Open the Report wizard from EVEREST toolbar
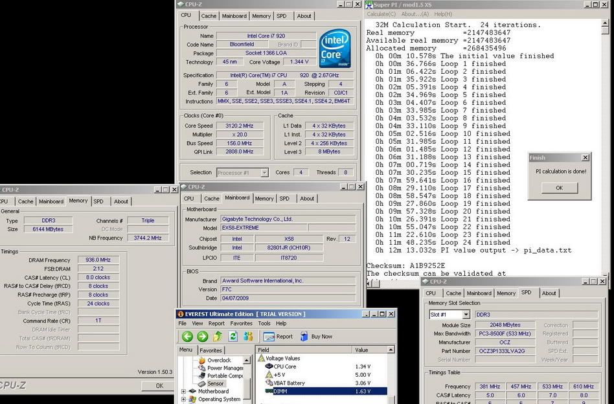This screenshot has width=614, height=404. [278, 337]
